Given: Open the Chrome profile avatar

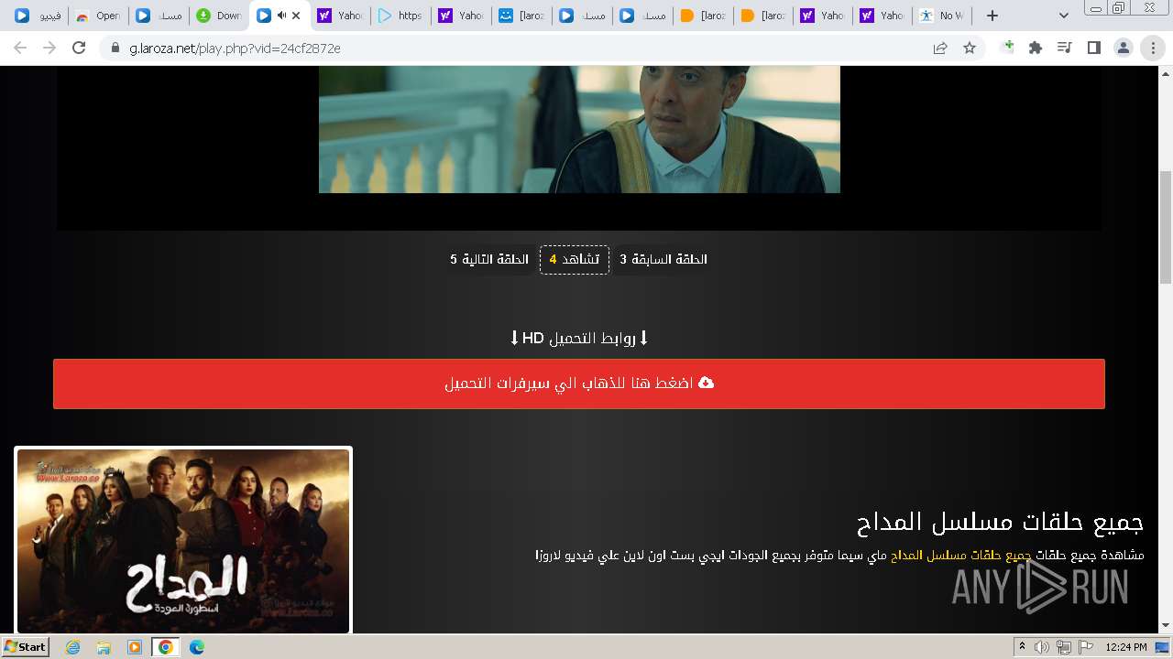Looking at the screenshot, I should [x=1123, y=48].
